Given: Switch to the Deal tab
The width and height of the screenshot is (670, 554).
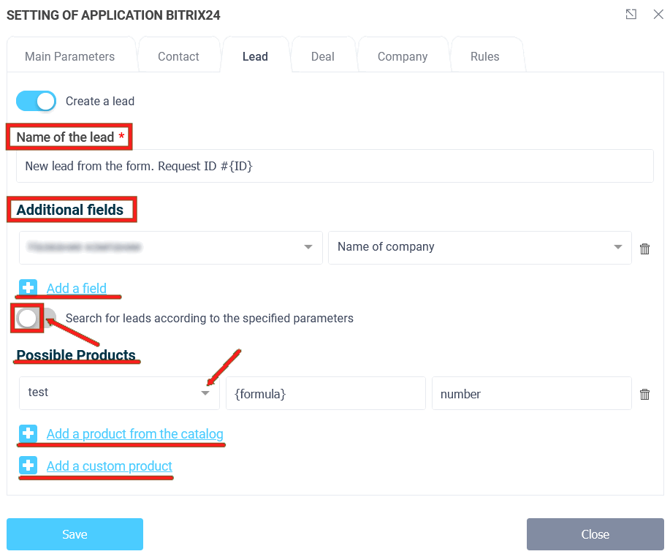Looking at the screenshot, I should pos(323,56).
